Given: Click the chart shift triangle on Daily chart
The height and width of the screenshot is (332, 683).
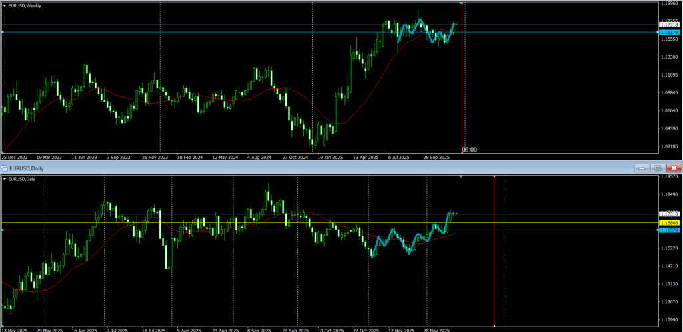Looking at the screenshot, I should 462,177.
